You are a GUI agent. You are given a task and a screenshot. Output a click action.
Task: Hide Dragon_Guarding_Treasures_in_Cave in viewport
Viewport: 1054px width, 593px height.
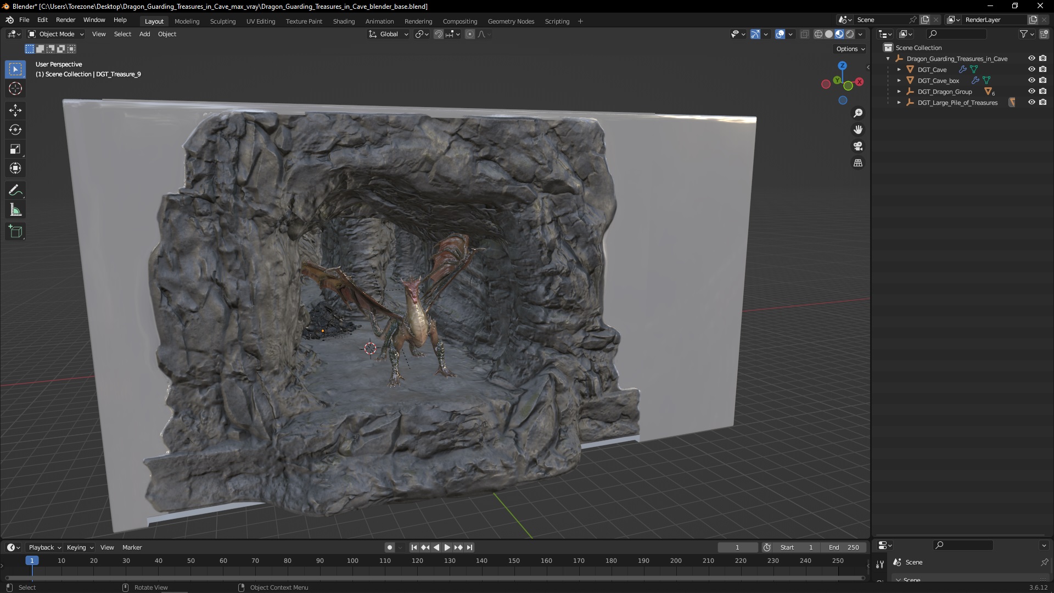point(1031,58)
